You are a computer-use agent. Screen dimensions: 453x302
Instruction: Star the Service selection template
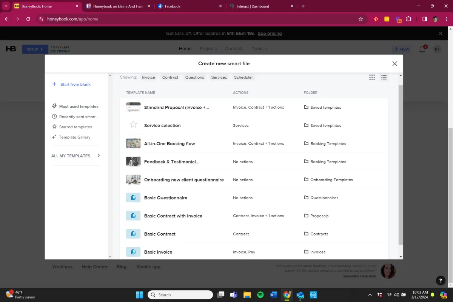(x=133, y=125)
